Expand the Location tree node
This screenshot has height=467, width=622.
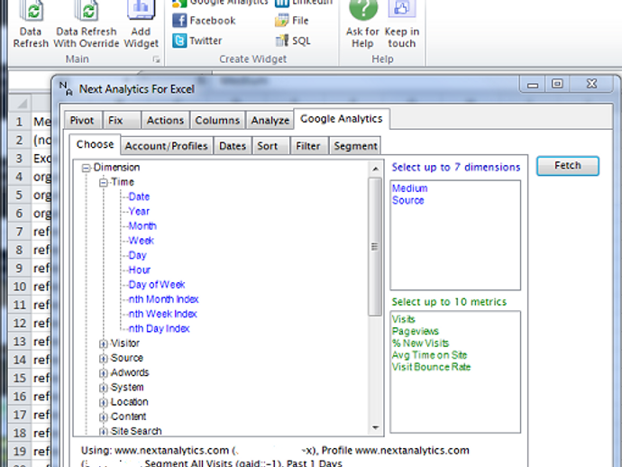coord(103,402)
